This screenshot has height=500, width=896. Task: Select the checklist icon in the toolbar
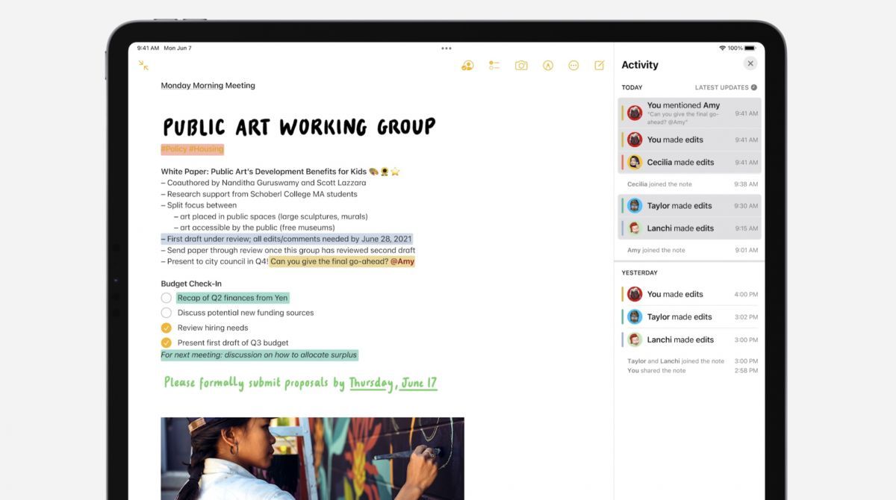coord(494,65)
